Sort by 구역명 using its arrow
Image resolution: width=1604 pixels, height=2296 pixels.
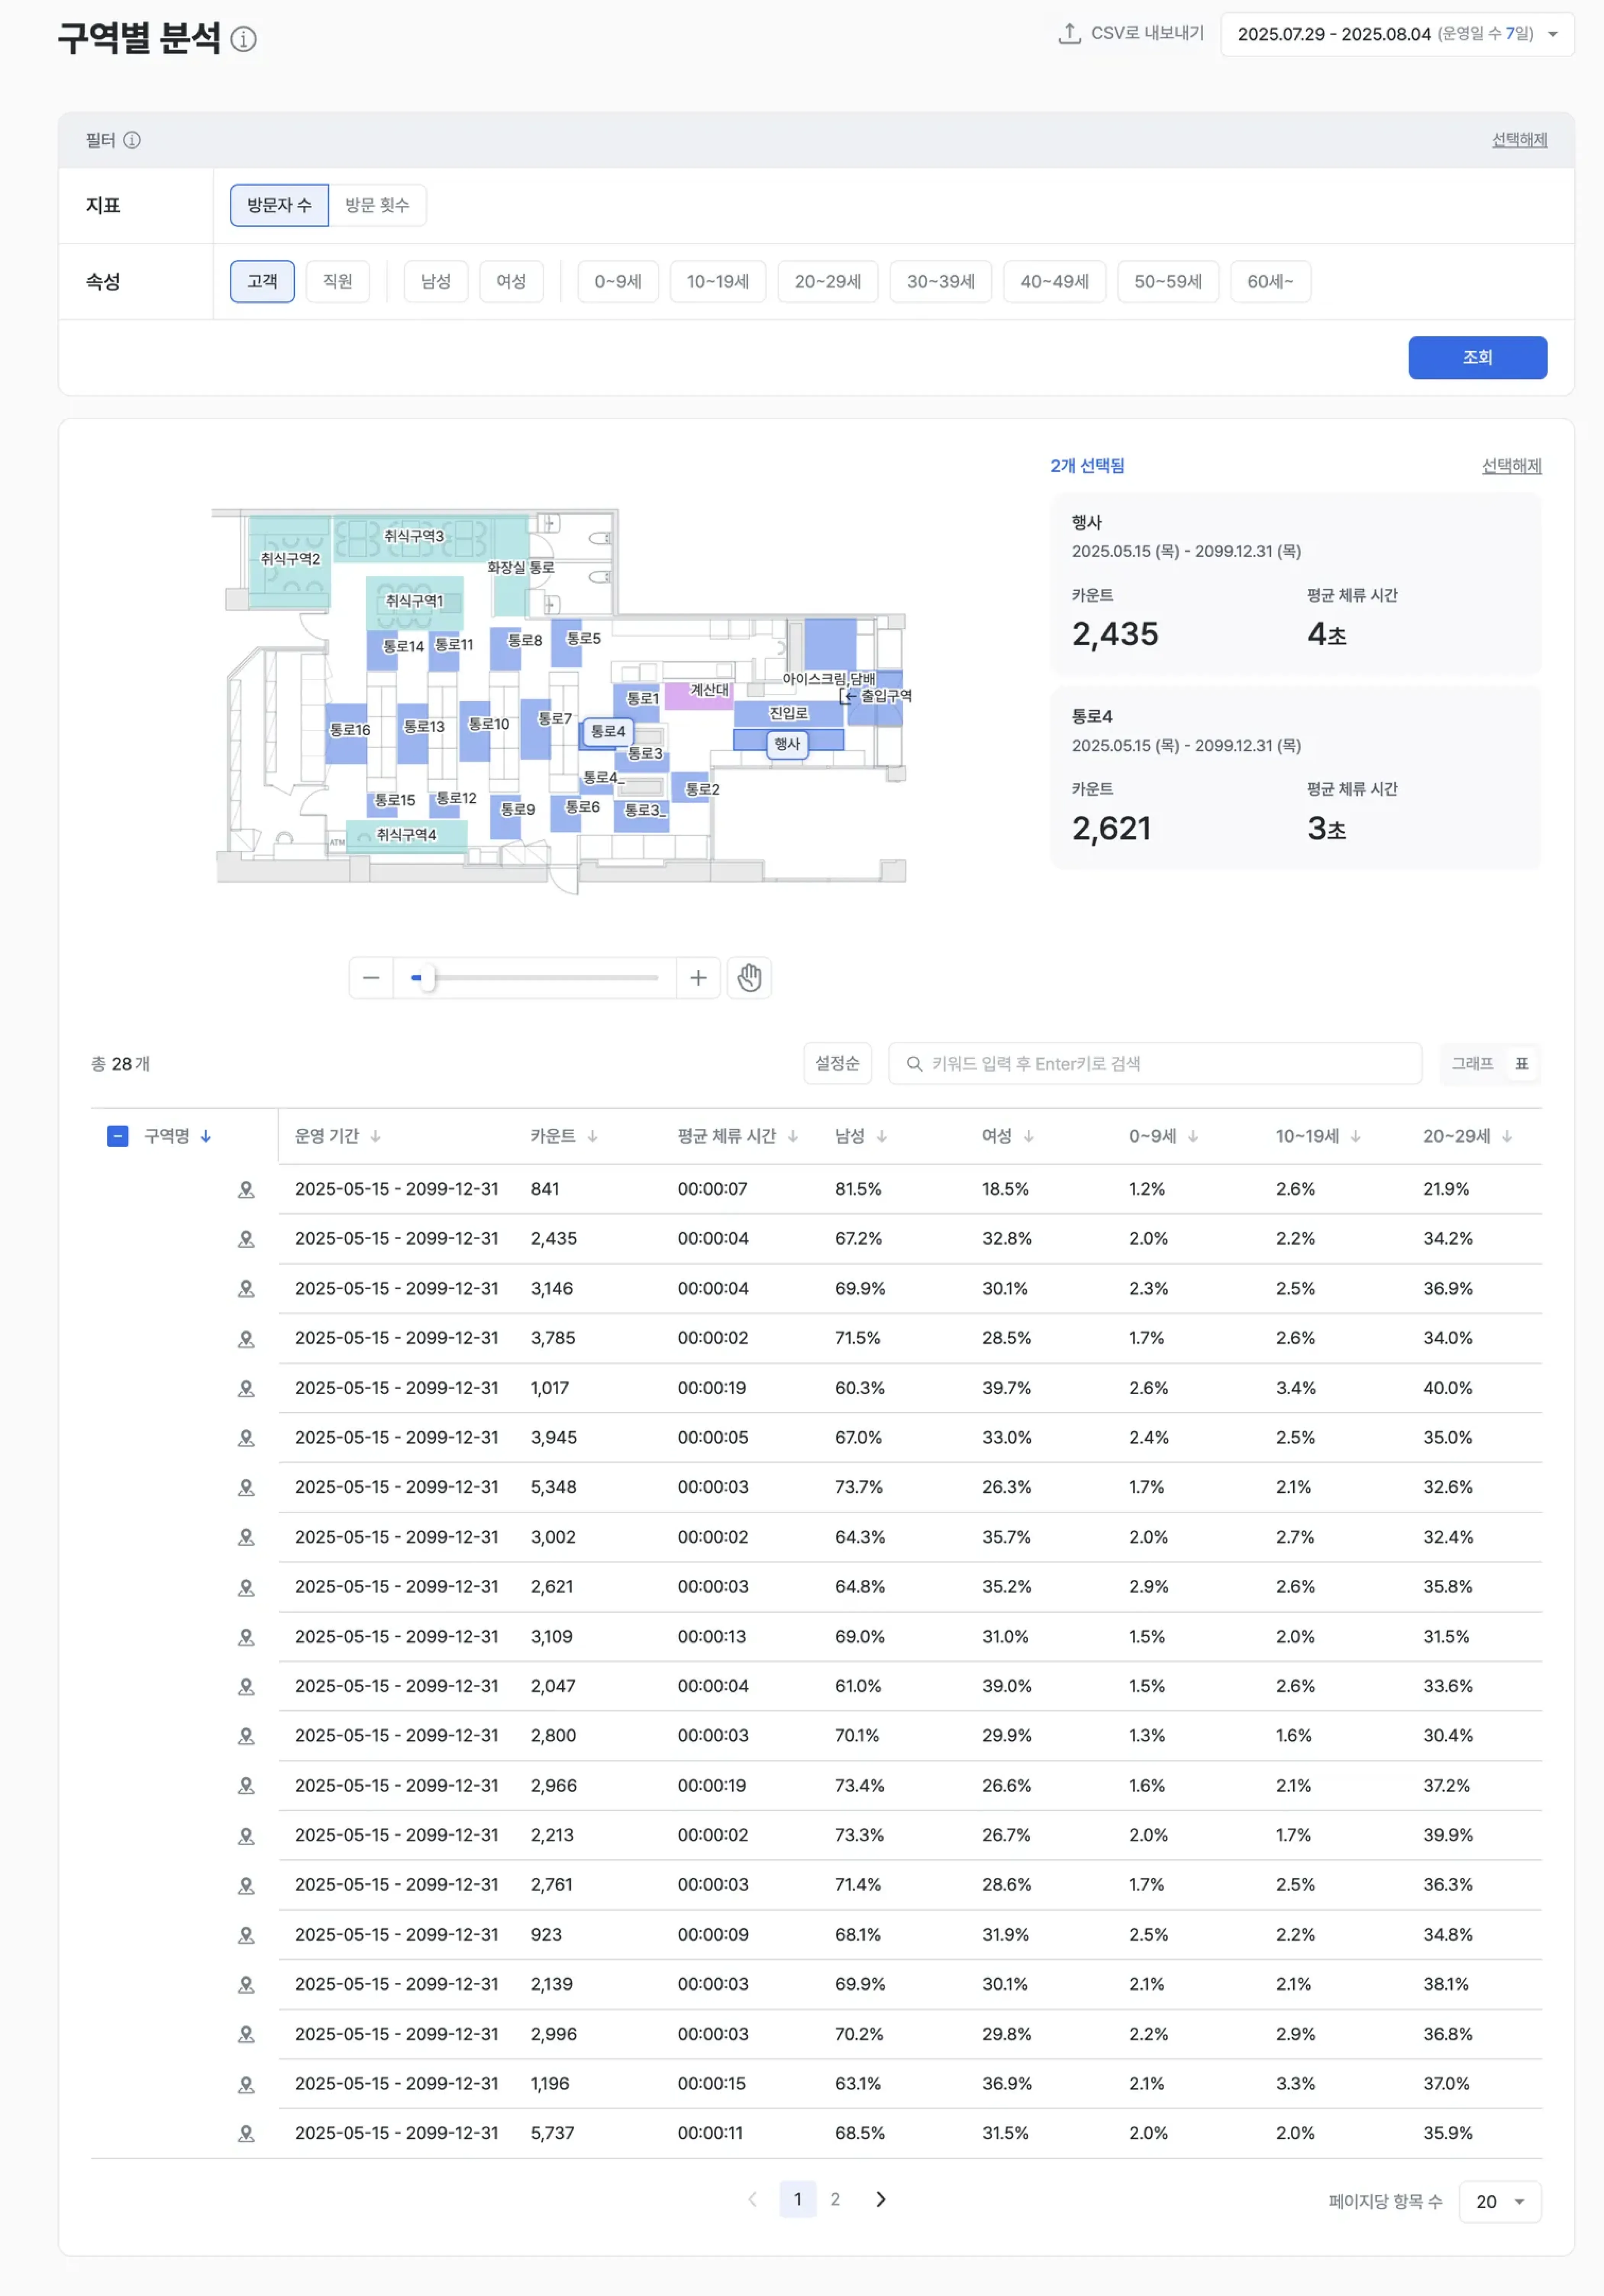click(206, 1136)
